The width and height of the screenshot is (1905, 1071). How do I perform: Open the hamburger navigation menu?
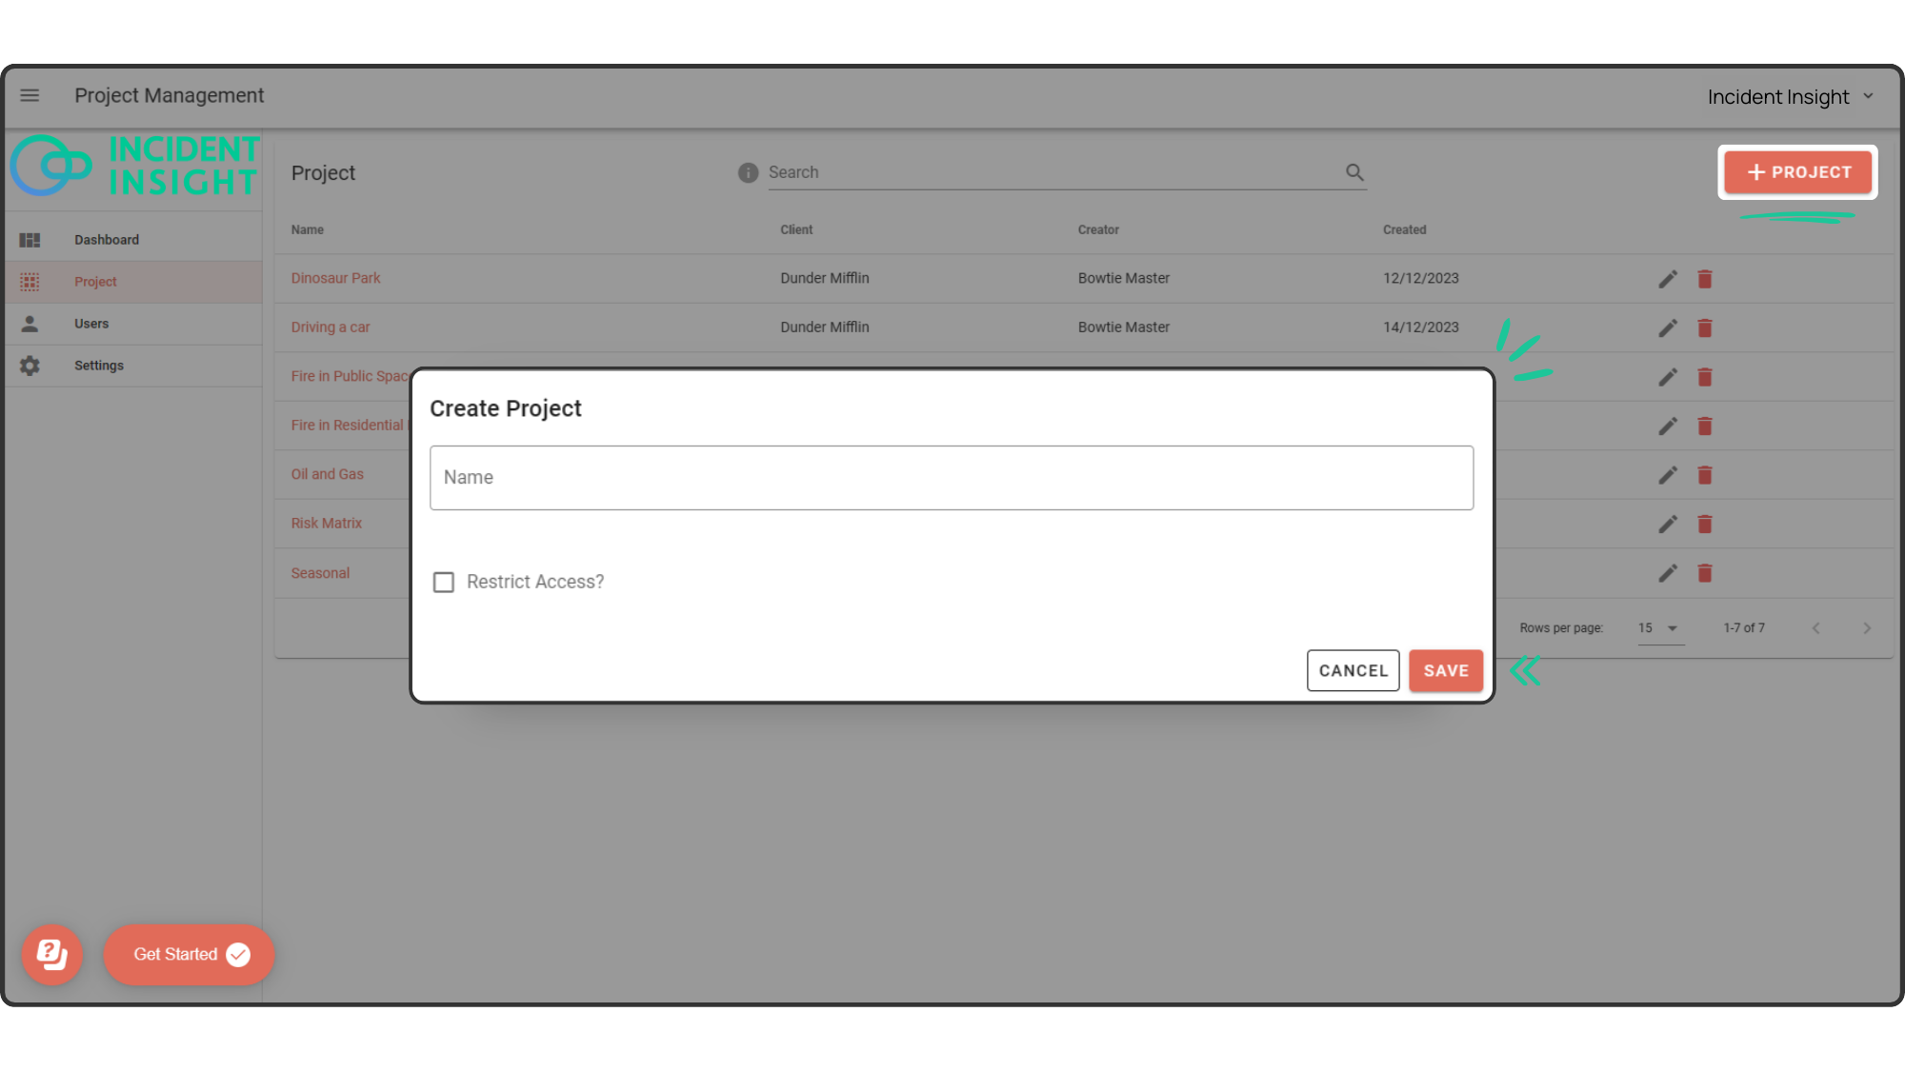(30, 95)
